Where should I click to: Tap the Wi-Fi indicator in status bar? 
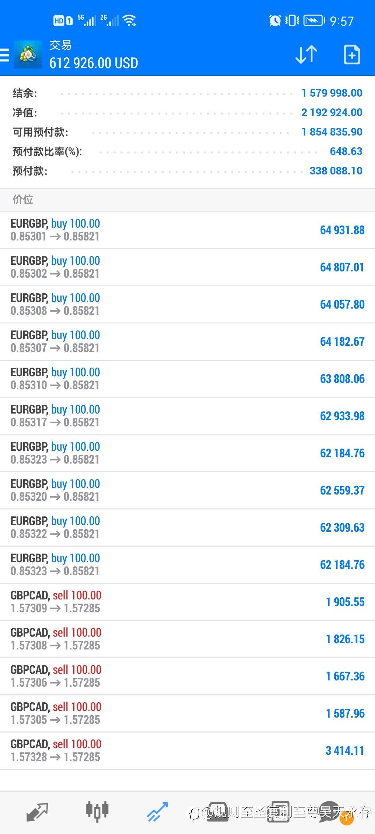[130, 21]
